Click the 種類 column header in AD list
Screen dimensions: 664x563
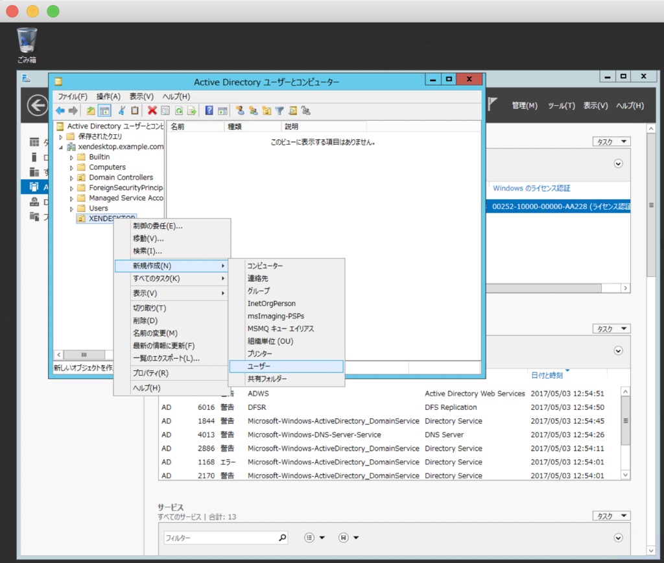253,126
